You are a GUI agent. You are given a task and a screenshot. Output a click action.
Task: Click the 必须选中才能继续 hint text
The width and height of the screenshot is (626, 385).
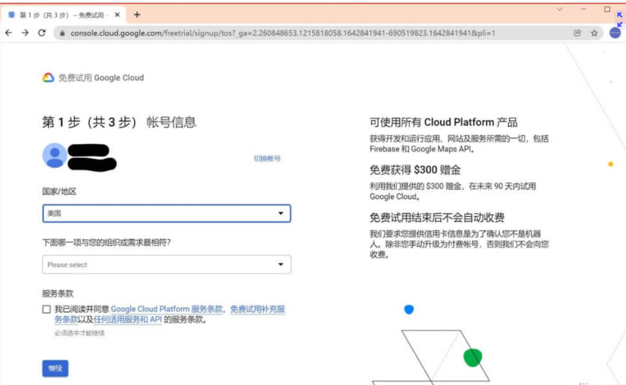point(79,333)
